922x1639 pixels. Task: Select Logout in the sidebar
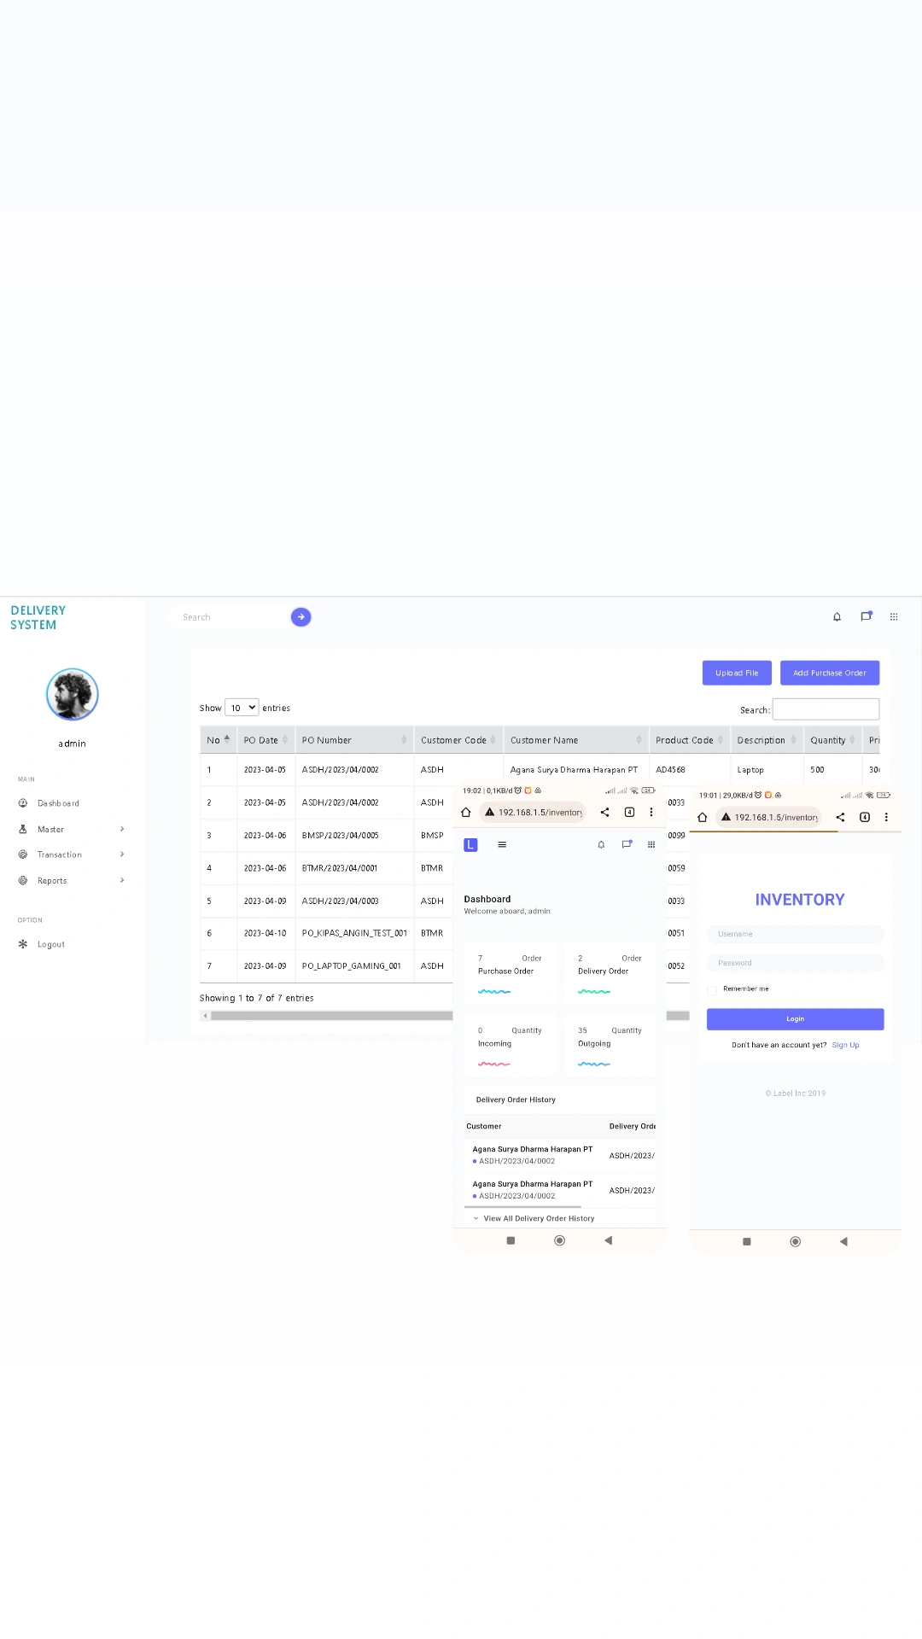tap(50, 945)
